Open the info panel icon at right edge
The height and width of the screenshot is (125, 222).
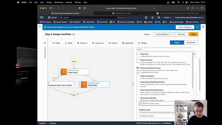point(203,27)
